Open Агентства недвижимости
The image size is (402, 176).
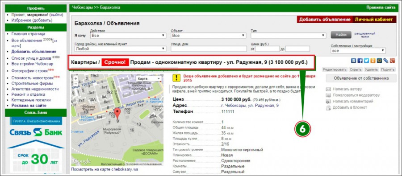(35, 89)
